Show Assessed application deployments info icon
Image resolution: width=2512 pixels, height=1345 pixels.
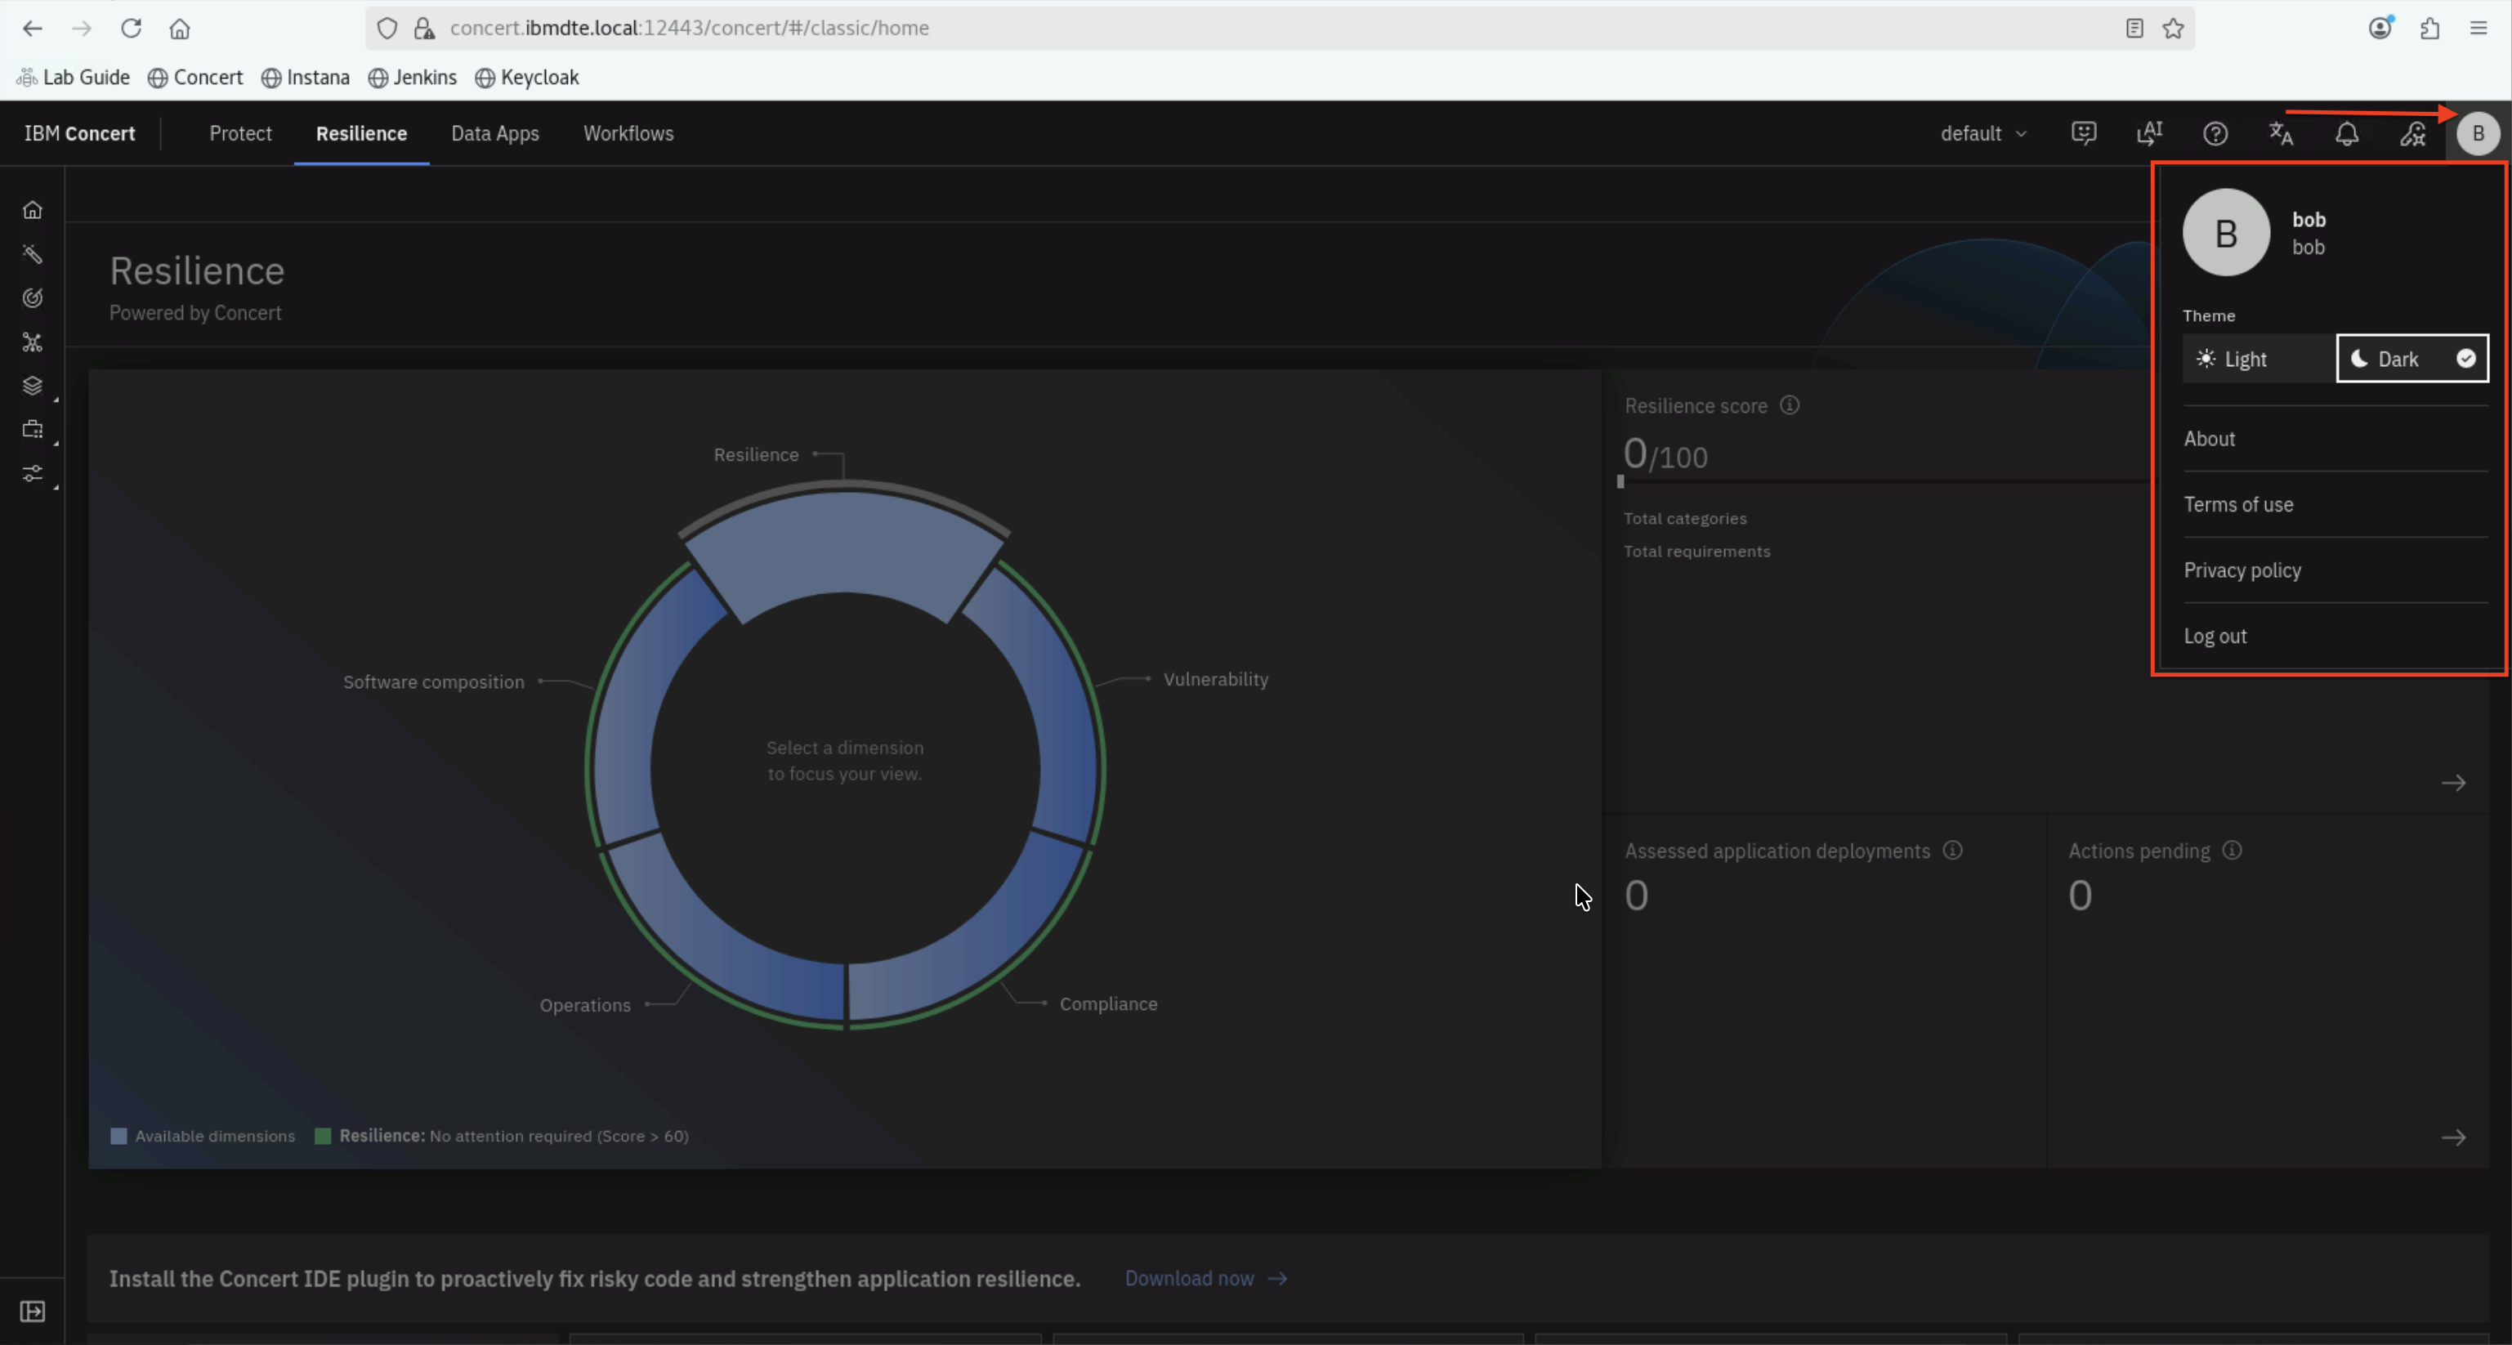1952,851
